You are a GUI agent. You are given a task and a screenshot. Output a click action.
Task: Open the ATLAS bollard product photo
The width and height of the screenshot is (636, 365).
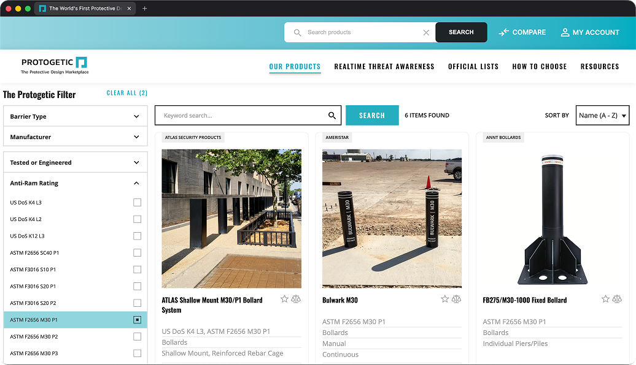coord(231,219)
